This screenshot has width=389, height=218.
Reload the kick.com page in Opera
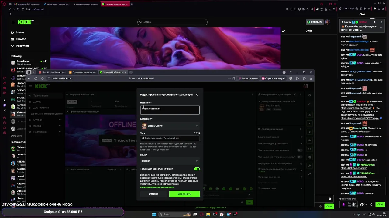coord(18,9)
